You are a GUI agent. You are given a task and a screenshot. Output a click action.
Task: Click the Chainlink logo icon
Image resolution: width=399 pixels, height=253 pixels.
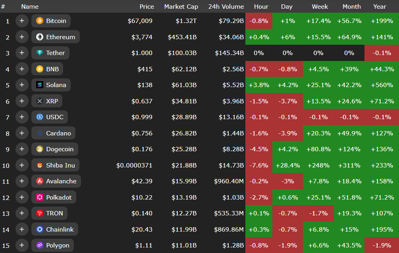pos(40,230)
